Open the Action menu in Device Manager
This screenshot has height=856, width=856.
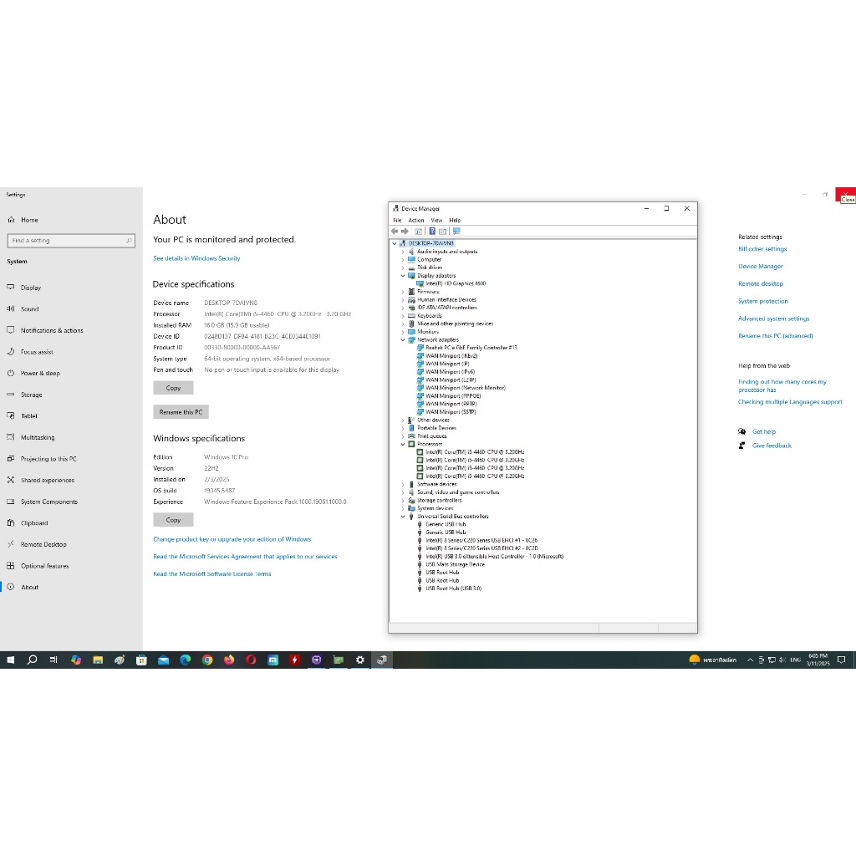coord(416,221)
